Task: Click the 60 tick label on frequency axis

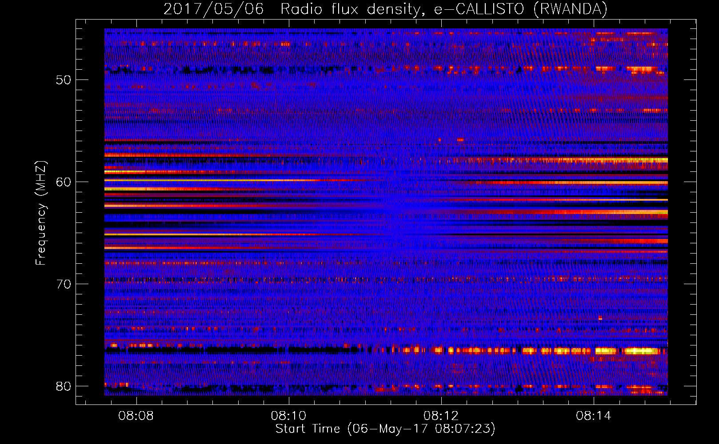Action: click(x=63, y=182)
